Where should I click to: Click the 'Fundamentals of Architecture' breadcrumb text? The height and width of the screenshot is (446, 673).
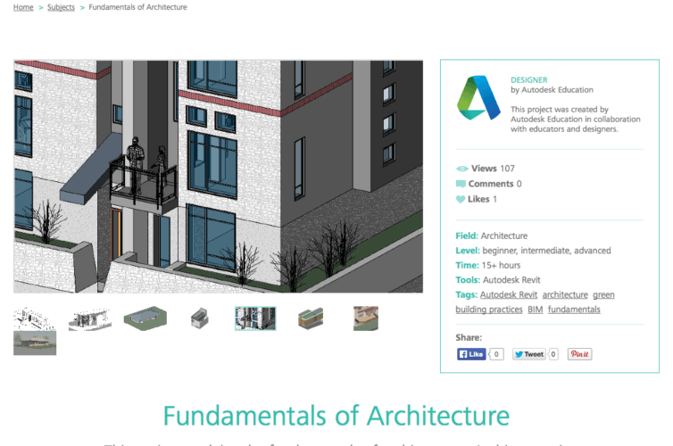pos(137,7)
